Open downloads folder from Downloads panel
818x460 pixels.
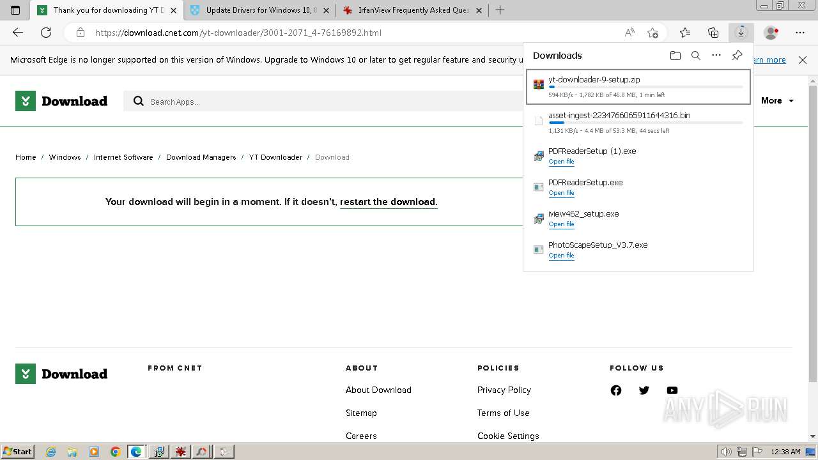tap(675, 56)
